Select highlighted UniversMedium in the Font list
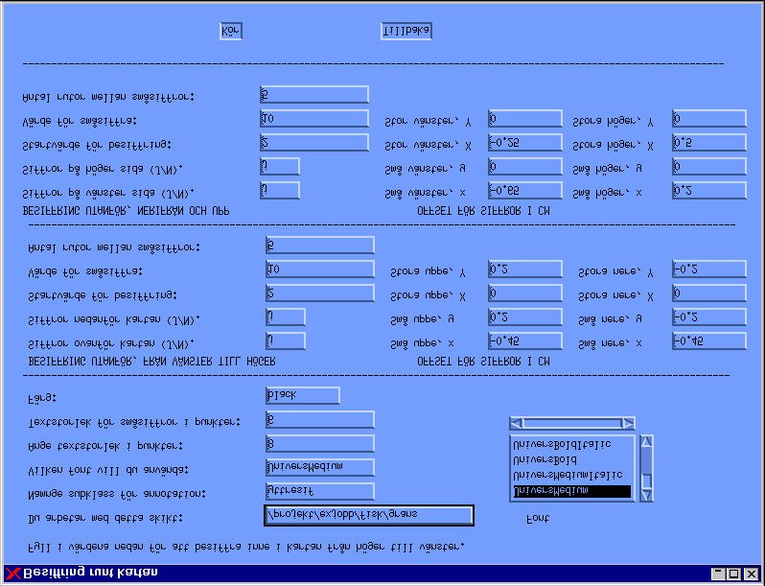765x586 pixels. [571, 490]
